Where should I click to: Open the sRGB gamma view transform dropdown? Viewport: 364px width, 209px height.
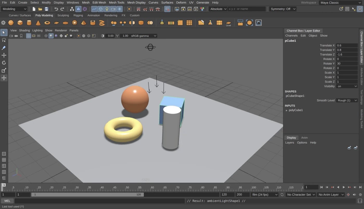click(x=143, y=36)
